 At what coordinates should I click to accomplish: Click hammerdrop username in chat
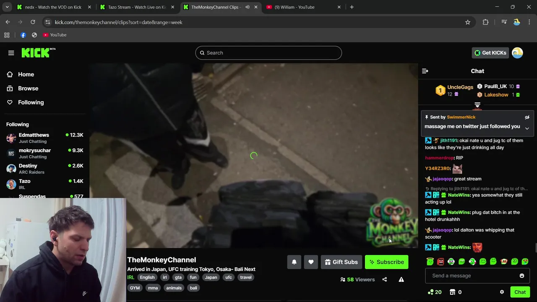[439, 158]
